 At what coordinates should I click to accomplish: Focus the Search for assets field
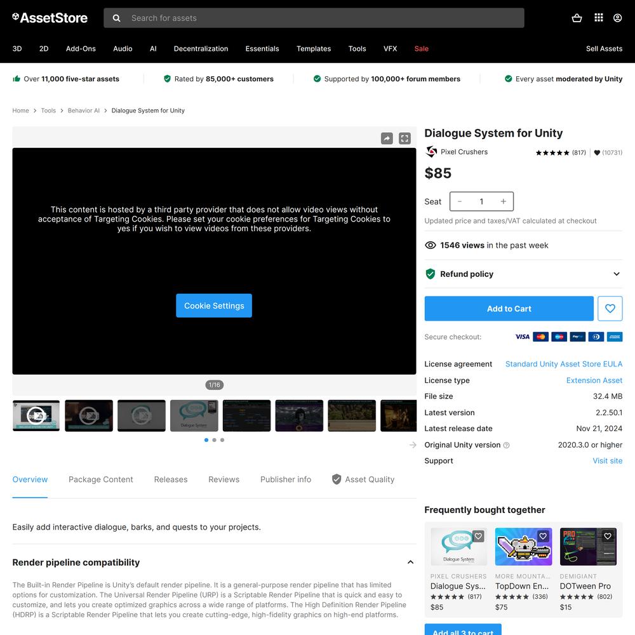click(314, 18)
